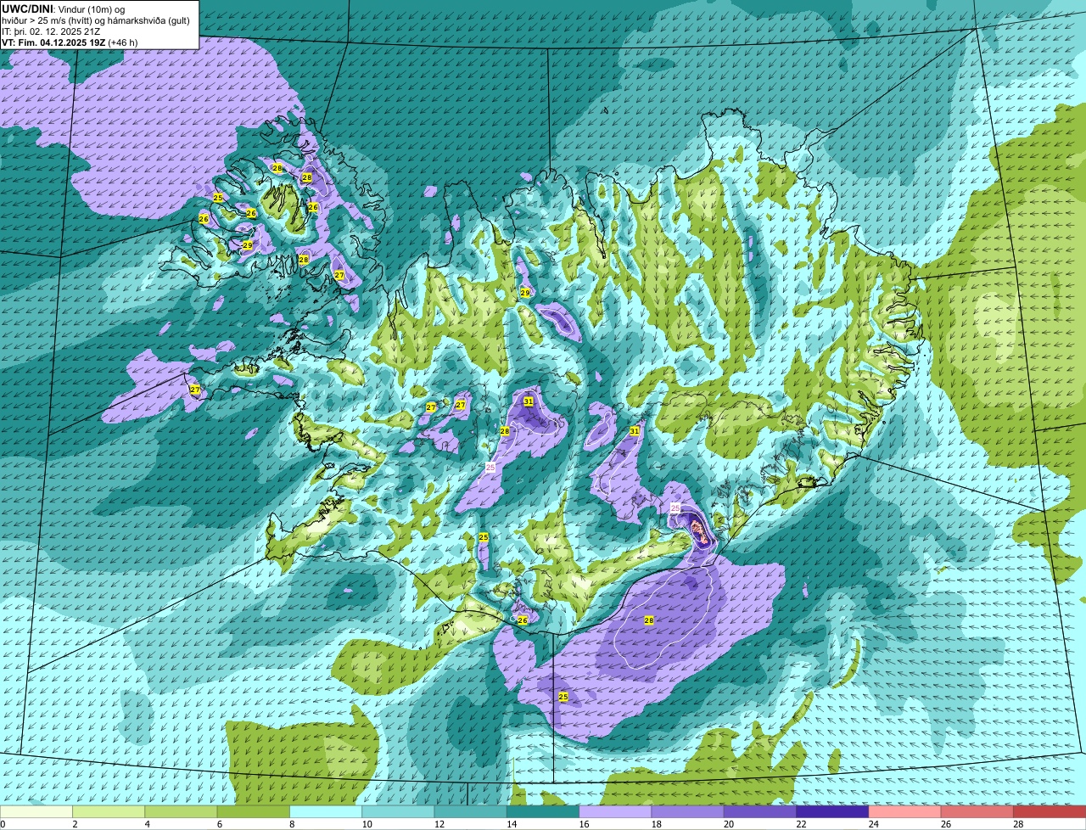
Task: Click the 0–2 m/s palest yellow legend swatch
Action: tap(36, 812)
